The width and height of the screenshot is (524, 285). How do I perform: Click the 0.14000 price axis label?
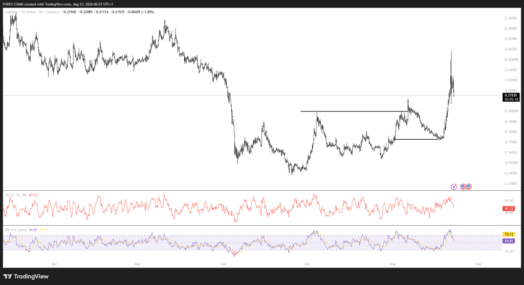pyautogui.click(x=511, y=173)
